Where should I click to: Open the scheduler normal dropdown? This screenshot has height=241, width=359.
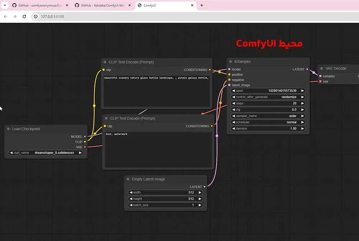point(268,122)
